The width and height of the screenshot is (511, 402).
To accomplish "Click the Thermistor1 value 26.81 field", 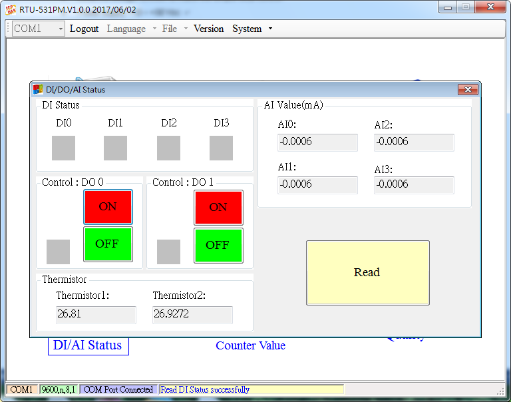I will pyautogui.click(x=96, y=315).
